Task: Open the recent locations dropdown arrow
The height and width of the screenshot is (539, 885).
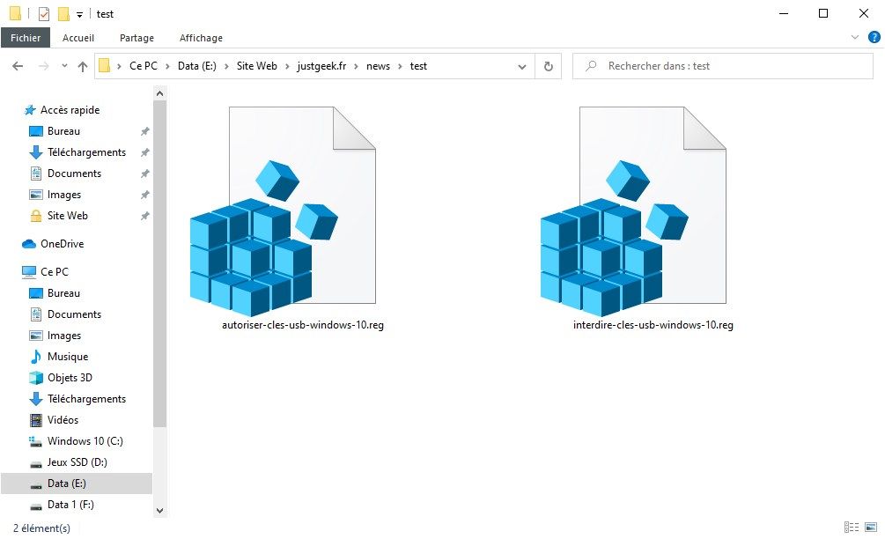Action: tap(64, 66)
